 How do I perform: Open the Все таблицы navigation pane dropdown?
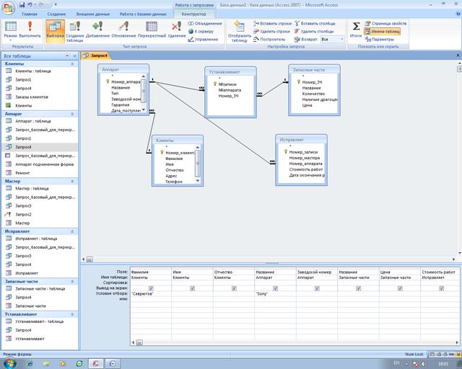point(74,55)
